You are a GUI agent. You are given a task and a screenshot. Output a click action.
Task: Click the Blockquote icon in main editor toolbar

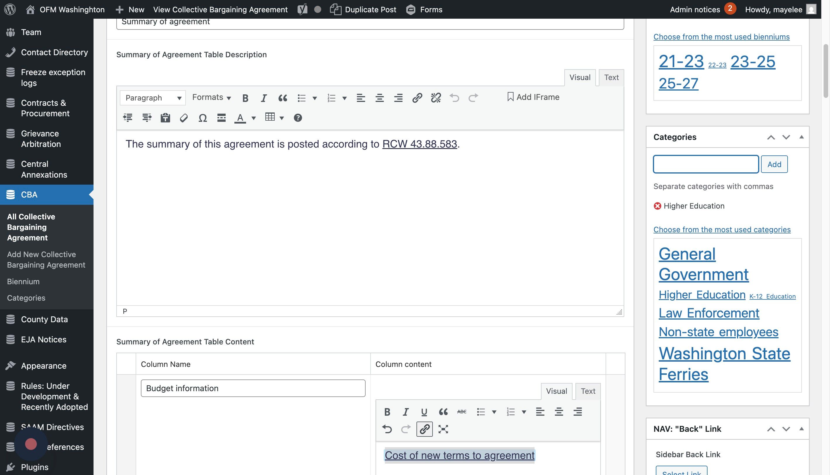click(x=283, y=98)
